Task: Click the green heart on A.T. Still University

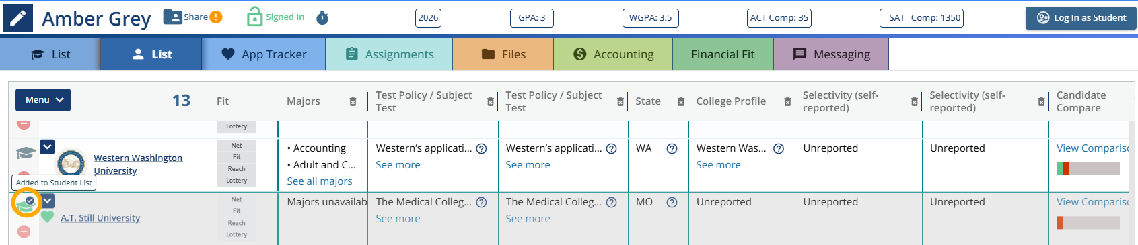Action: coord(47,216)
